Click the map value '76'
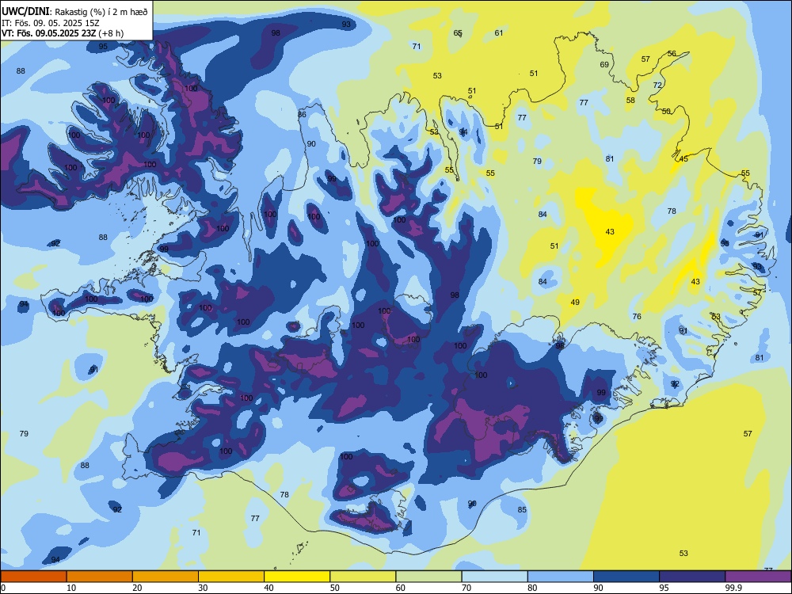The width and height of the screenshot is (792, 594). coord(637,317)
